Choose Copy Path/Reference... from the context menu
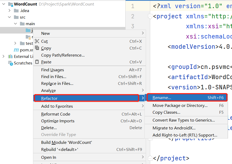Image resolution: width=232 pixels, height=164 pixels. point(89,55)
